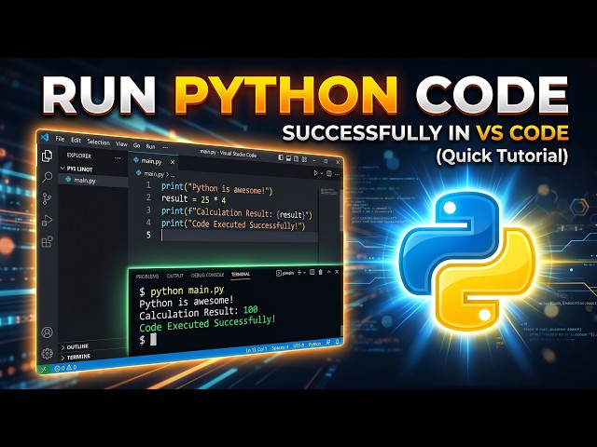Screen dimensions: 597x447
Task: Select the TERMINAL panel tab
Action: (241, 274)
